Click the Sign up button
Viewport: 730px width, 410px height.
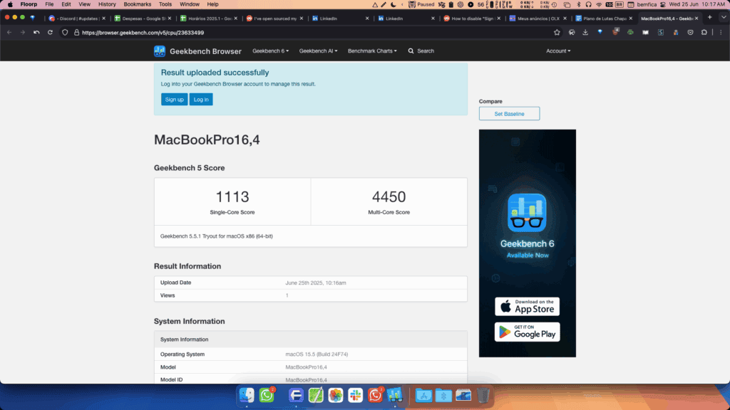point(174,100)
